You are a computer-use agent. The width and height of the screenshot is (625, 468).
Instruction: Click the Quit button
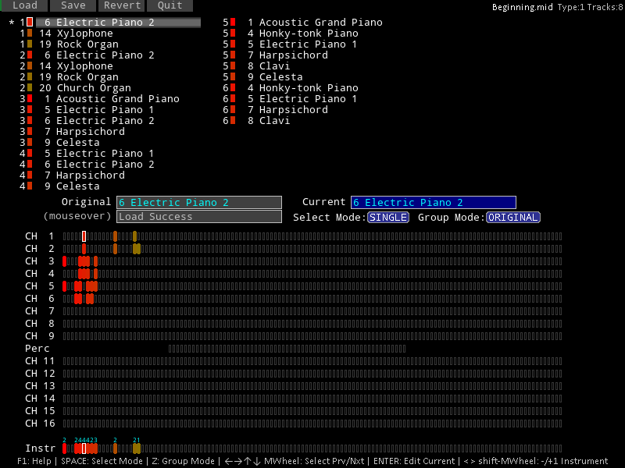170,5
